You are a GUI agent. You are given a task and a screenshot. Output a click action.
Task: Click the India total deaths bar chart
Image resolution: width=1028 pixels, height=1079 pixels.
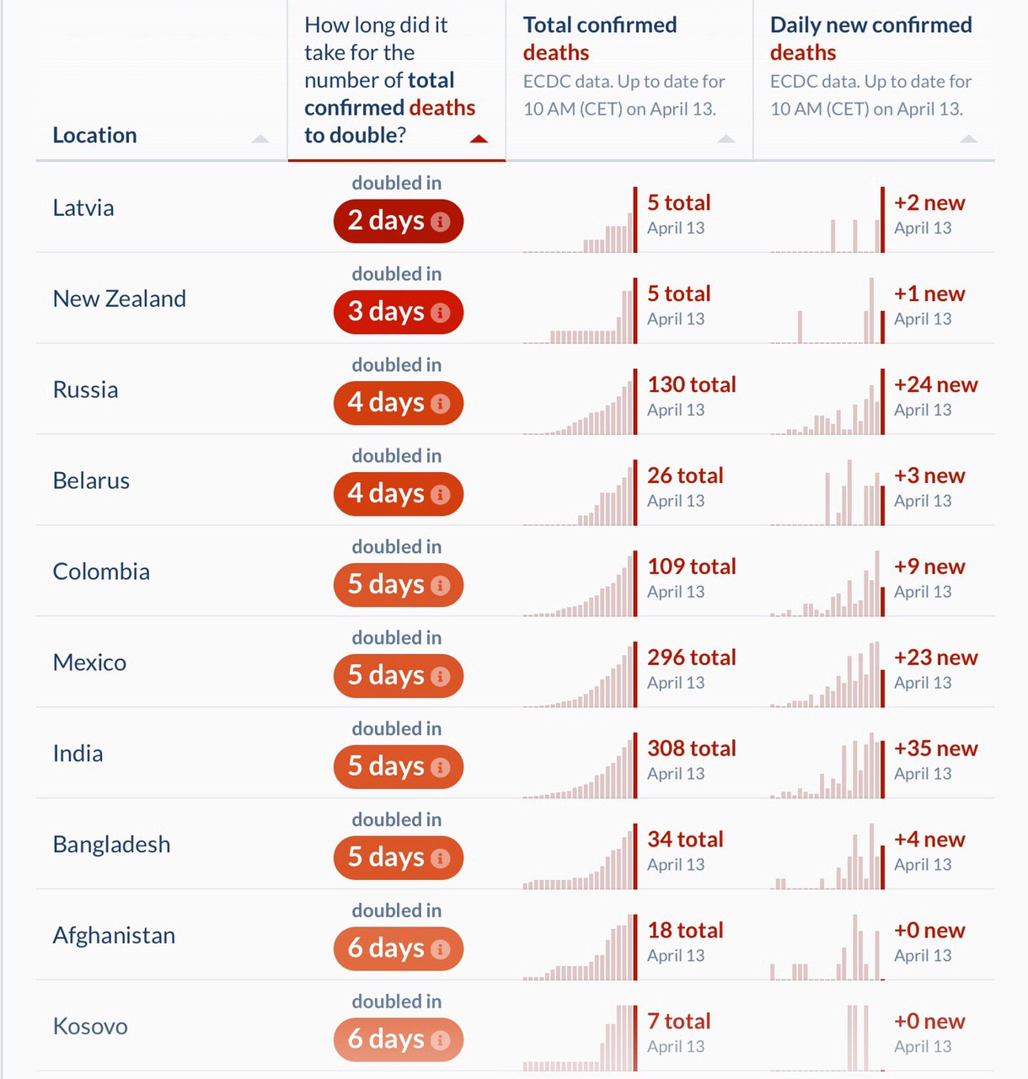[581, 765]
